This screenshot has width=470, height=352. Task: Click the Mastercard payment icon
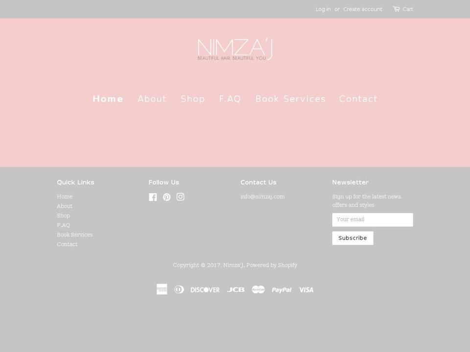coord(258,289)
